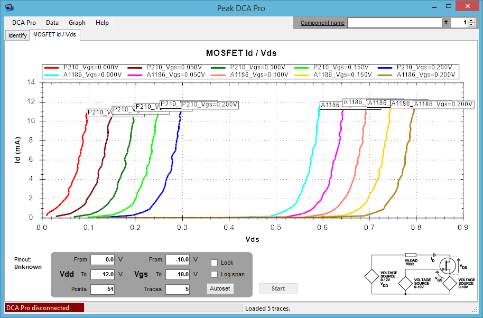Image resolution: width=483 pixels, height=318 pixels.
Task: Focus the Component name text field
Action: [x=395, y=23]
